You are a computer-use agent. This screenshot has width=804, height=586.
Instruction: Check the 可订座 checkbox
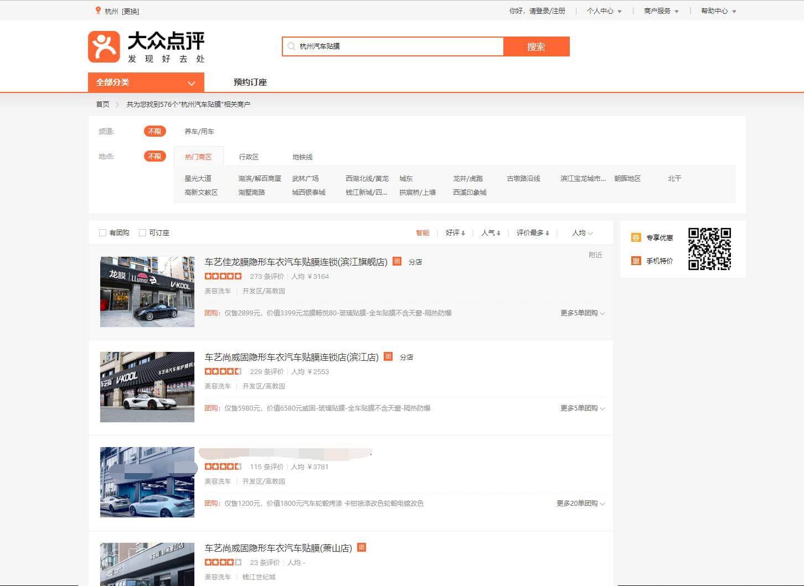142,233
